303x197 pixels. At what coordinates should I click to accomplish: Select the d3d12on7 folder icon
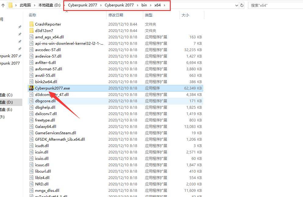pos(31,30)
